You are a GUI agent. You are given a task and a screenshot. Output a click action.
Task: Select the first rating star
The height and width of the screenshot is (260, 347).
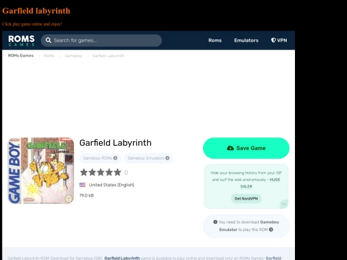click(x=84, y=172)
